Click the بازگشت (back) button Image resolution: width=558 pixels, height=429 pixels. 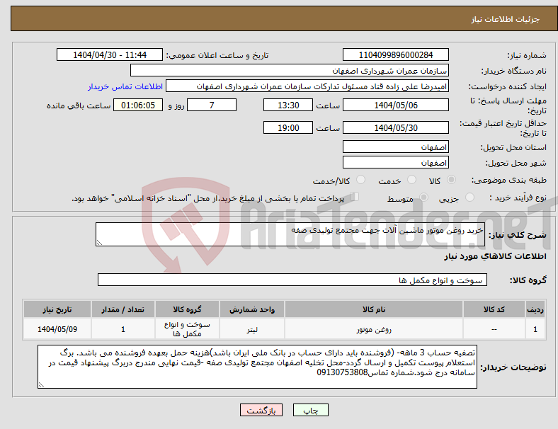coord(261,410)
